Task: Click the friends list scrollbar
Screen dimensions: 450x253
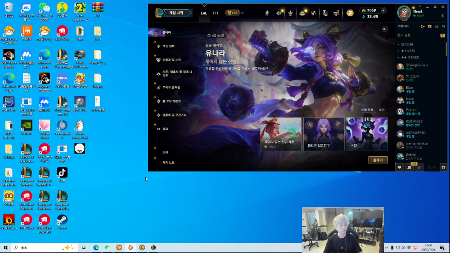Action: 446,49
